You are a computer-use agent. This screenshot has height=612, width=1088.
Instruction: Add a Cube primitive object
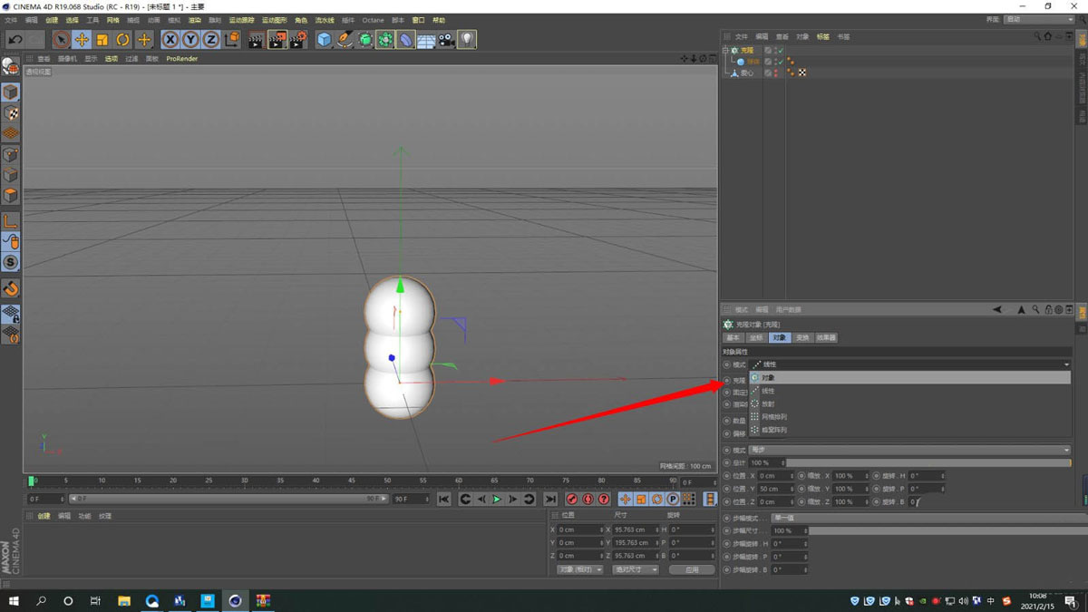point(324,40)
